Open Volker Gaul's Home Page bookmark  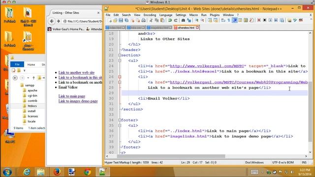coord(66,29)
